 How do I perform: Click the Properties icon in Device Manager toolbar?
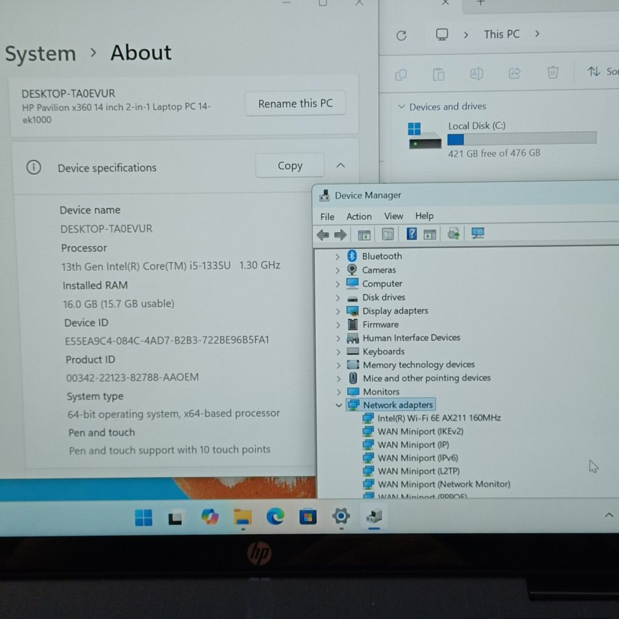(387, 234)
